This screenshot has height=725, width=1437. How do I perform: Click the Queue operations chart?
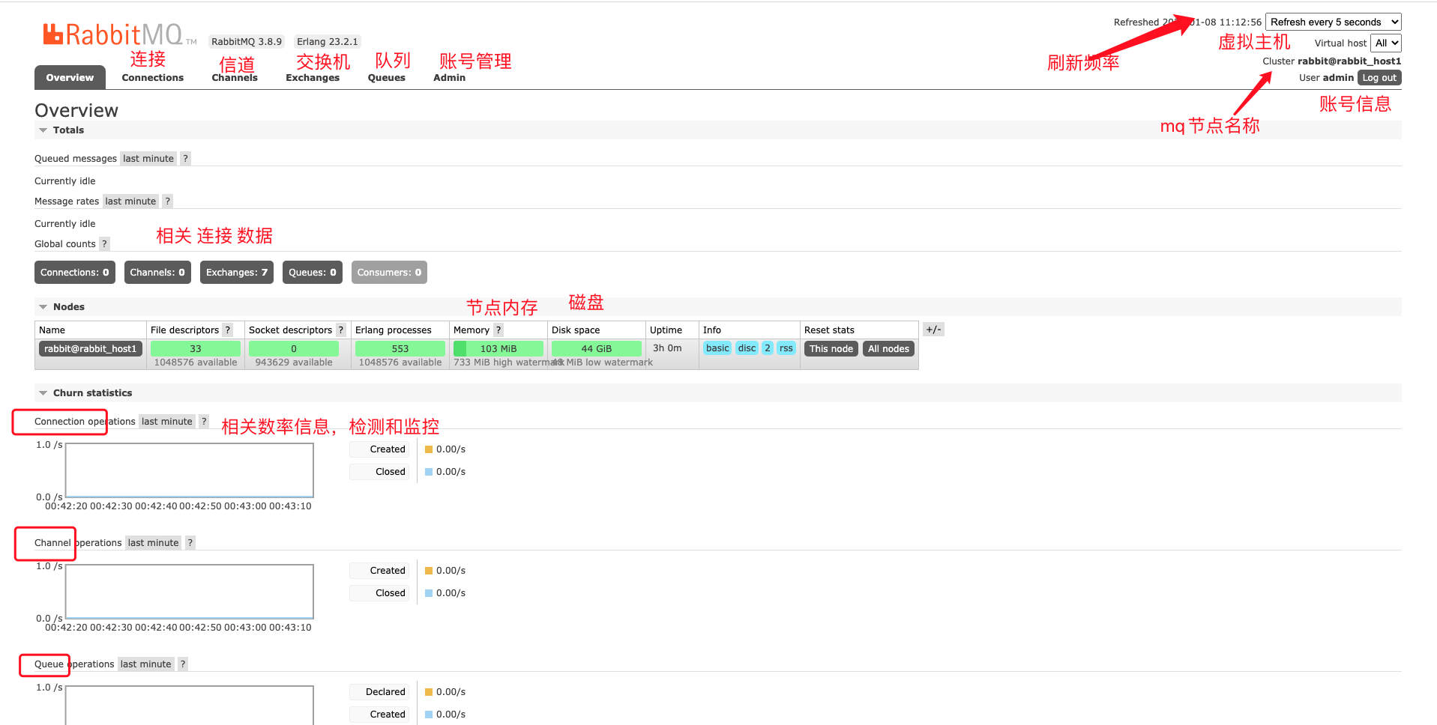click(190, 705)
